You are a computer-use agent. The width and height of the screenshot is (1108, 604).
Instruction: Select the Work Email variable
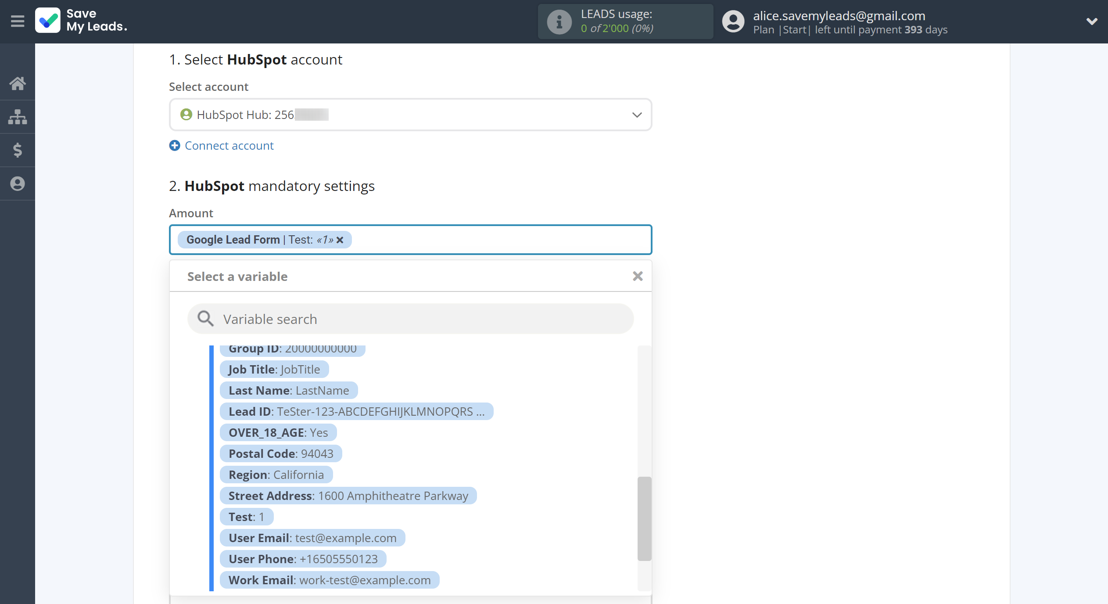pyautogui.click(x=330, y=580)
